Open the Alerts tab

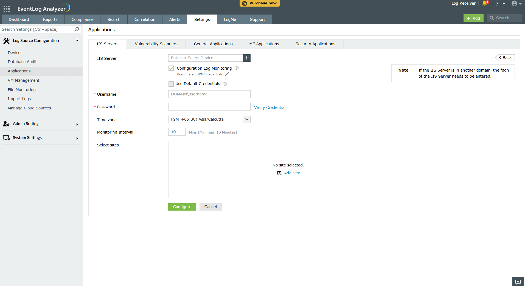(x=175, y=19)
